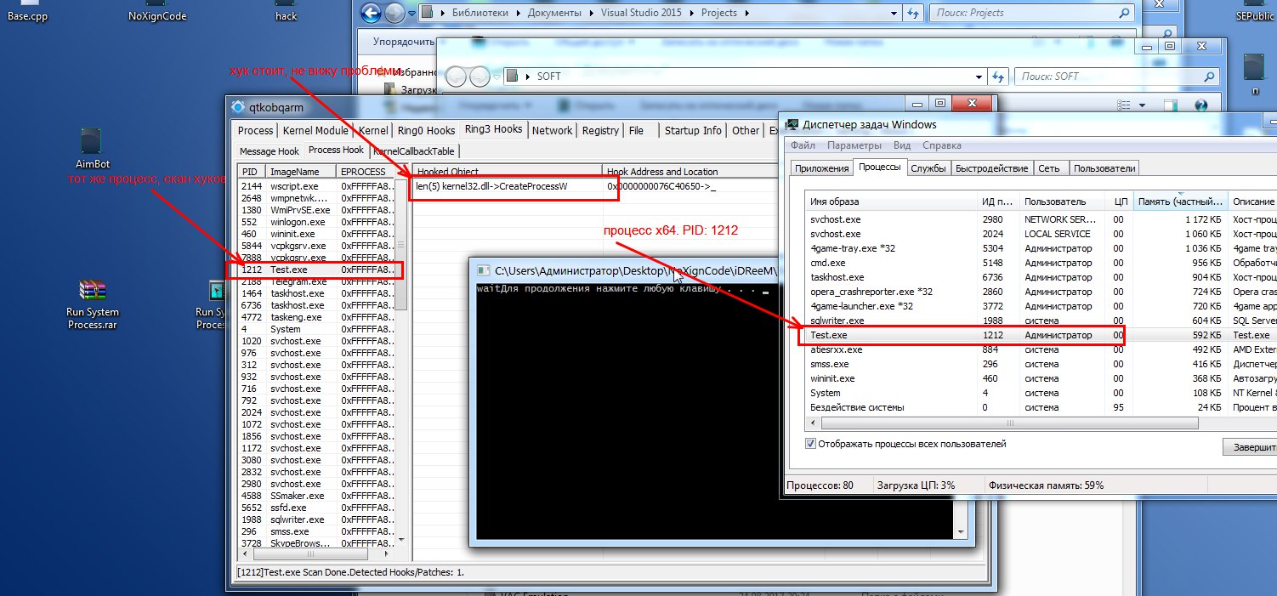
Task: Click the qtkobqarm window title icon
Action: pyautogui.click(x=238, y=107)
